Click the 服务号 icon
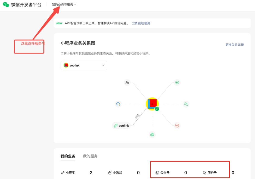The height and width of the screenshot is (179, 255). 204,173
